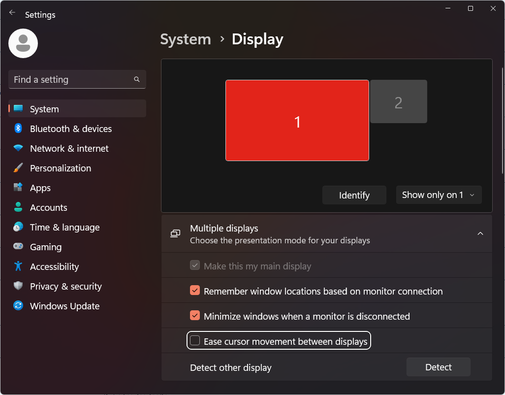Viewport: 505px width, 395px height.
Task: Uncheck Remember window locations checkbox
Action: tap(195, 291)
